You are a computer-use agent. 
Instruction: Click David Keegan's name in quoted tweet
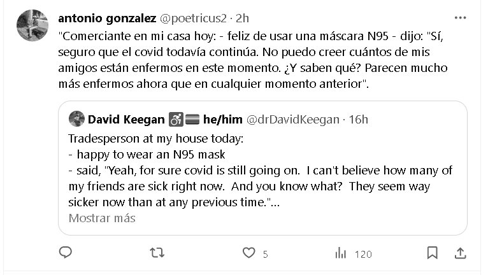tap(126, 119)
